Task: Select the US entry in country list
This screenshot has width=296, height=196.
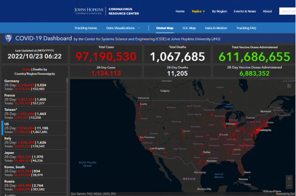Action: pyautogui.click(x=34, y=128)
